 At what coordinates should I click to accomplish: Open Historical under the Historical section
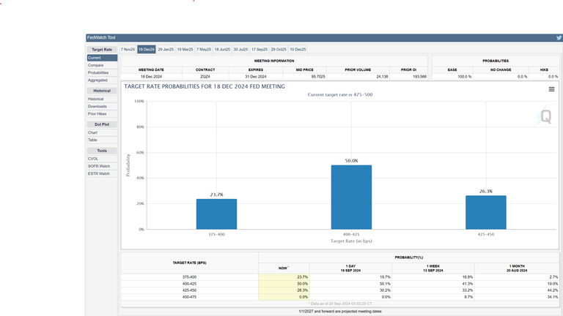(x=96, y=99)
